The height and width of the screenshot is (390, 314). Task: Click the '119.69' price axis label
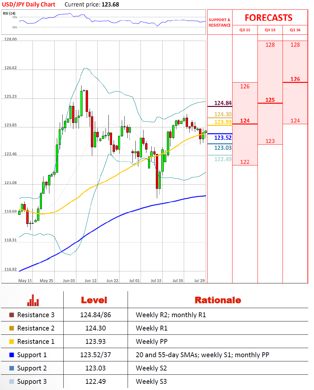coord(10,211)
